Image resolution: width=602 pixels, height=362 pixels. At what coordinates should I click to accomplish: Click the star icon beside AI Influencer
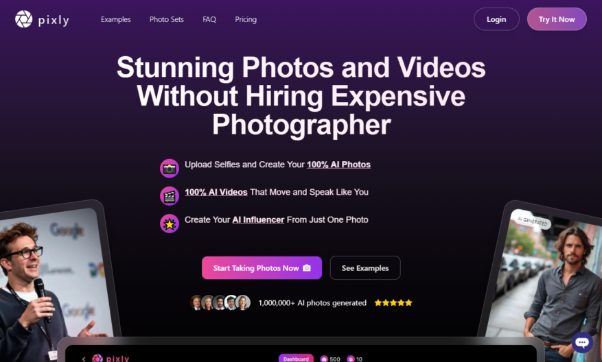click(x=170, y=224)
